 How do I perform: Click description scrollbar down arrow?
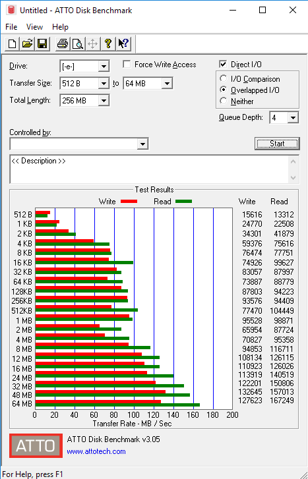click(x=293, y=177)
